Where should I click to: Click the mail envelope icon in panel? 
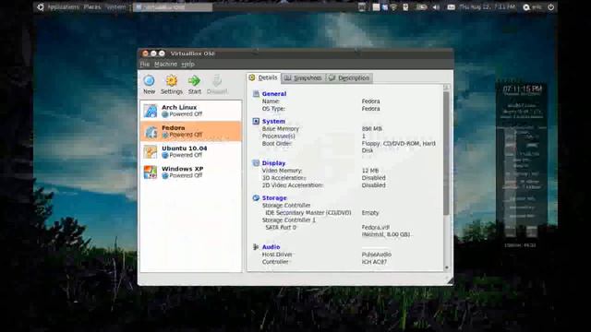tap(451, 7)
